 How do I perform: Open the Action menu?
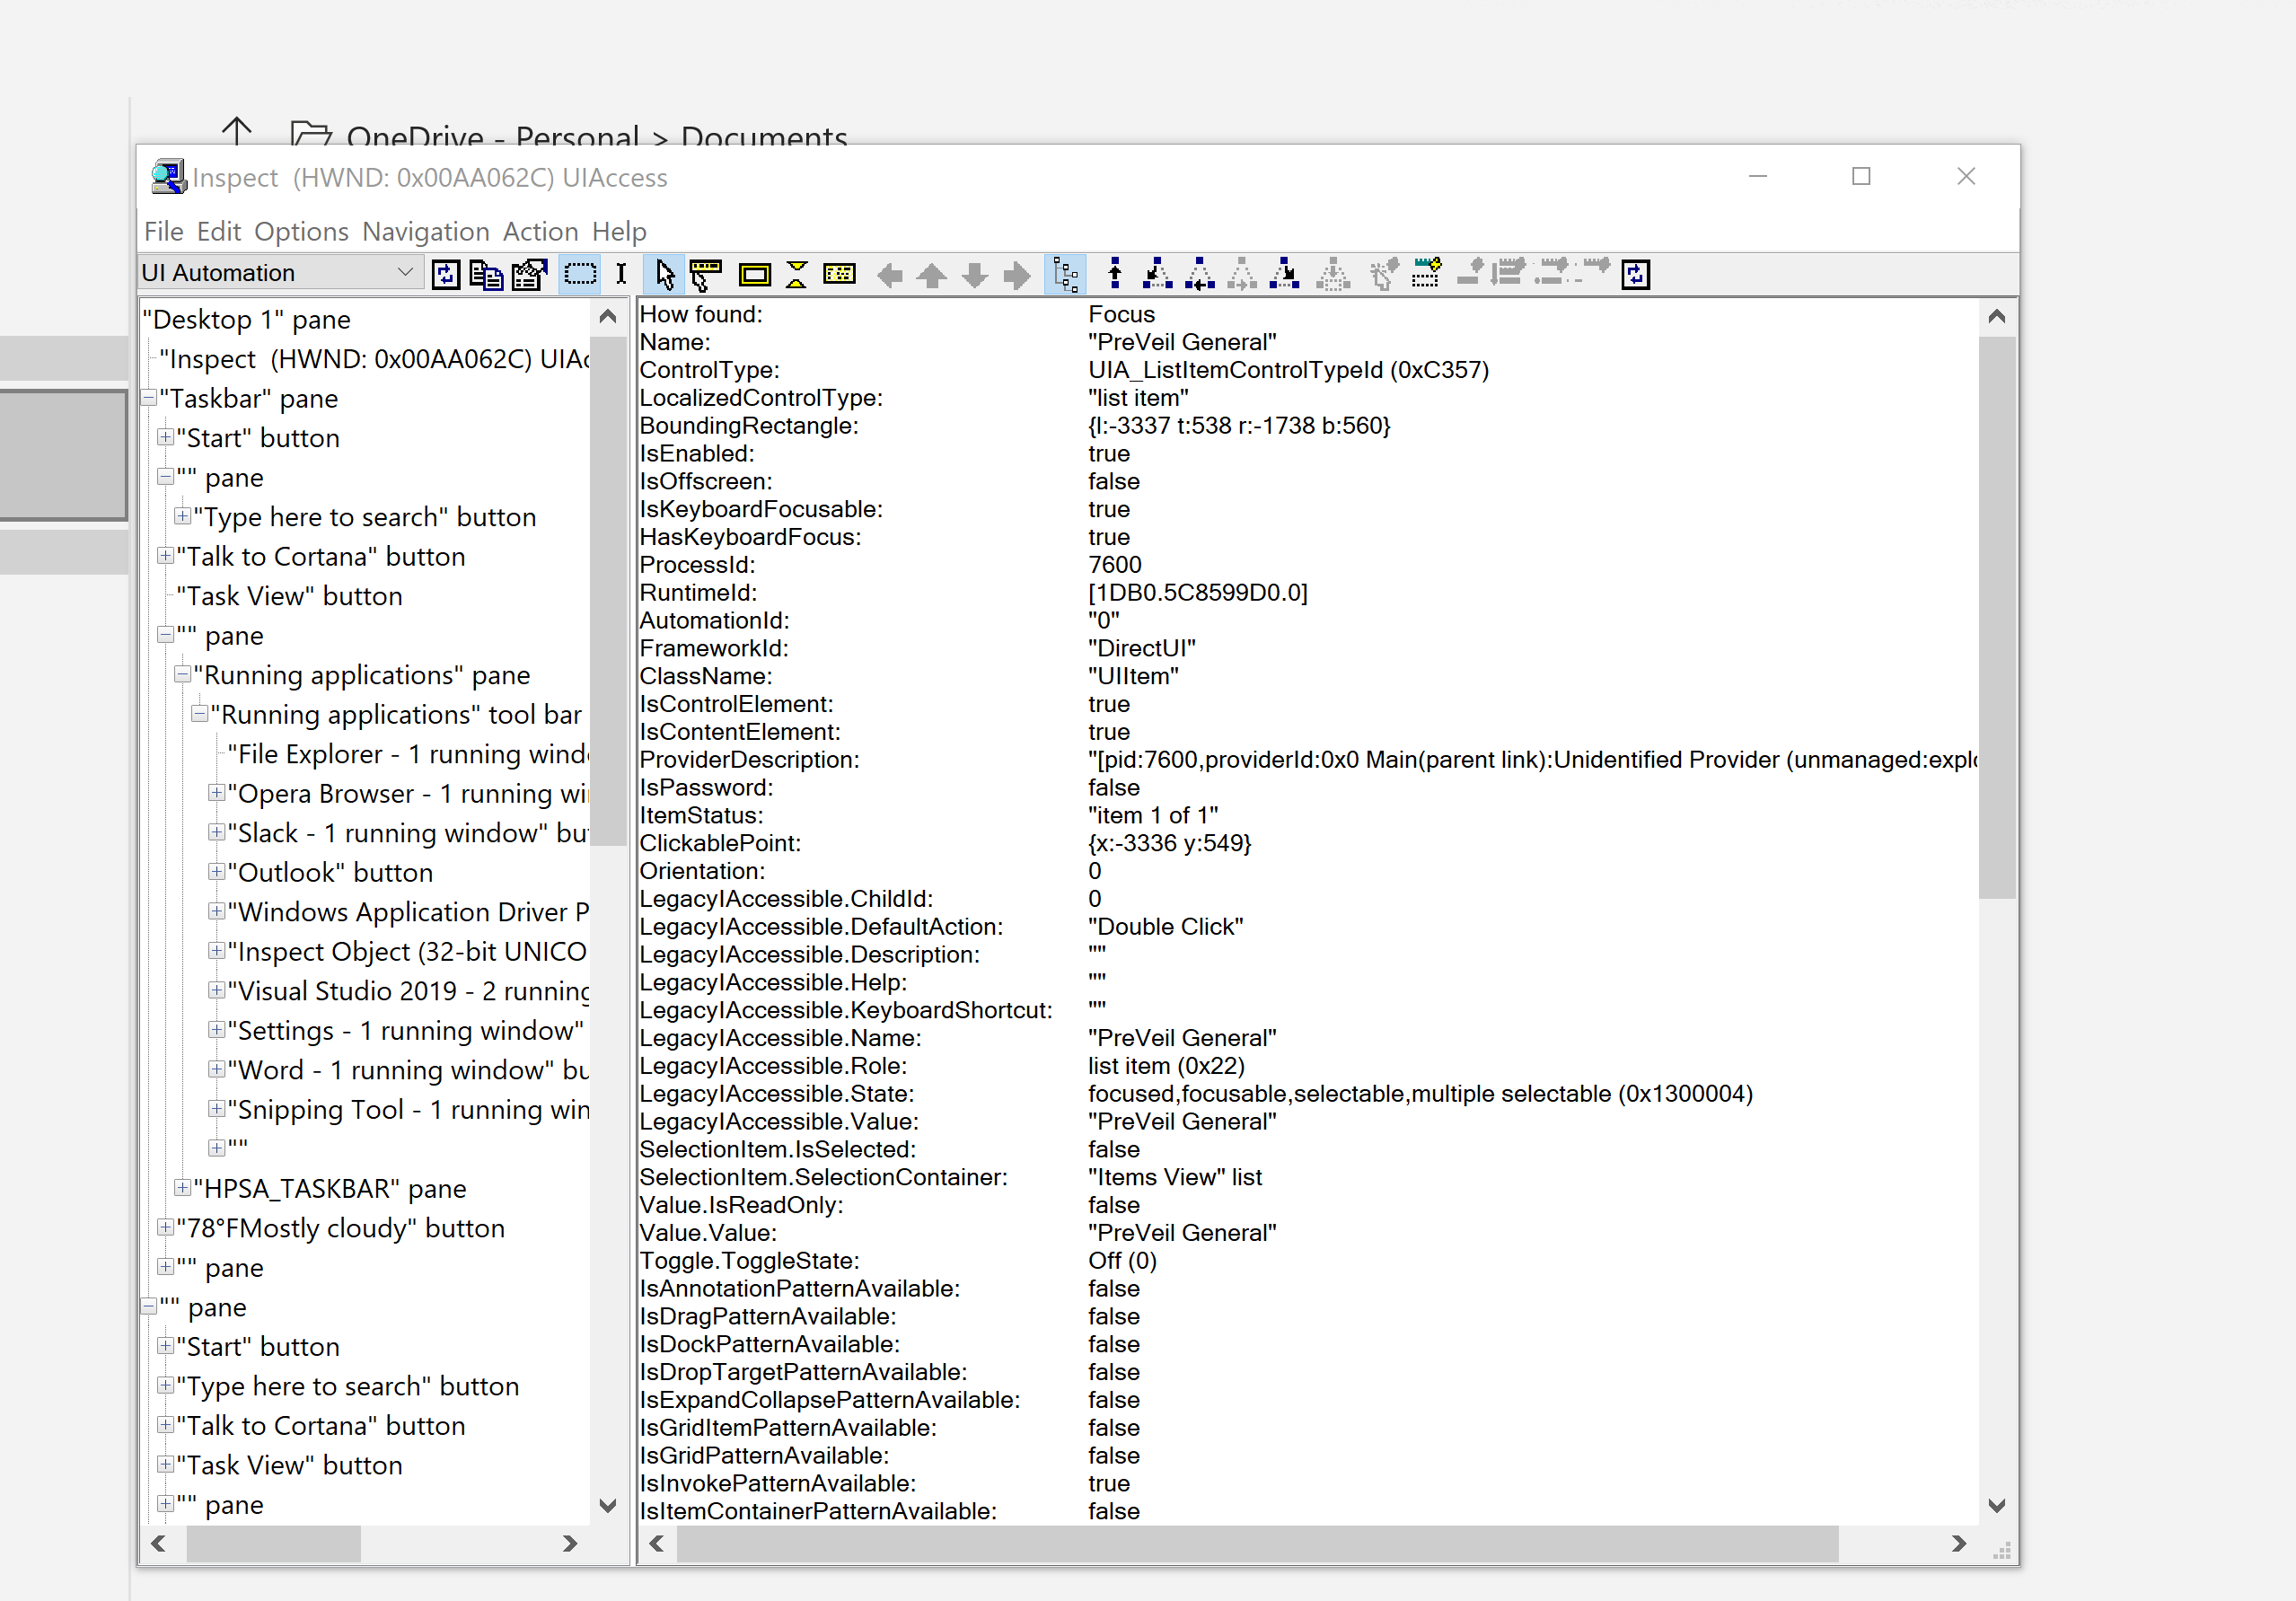point(540,231)
